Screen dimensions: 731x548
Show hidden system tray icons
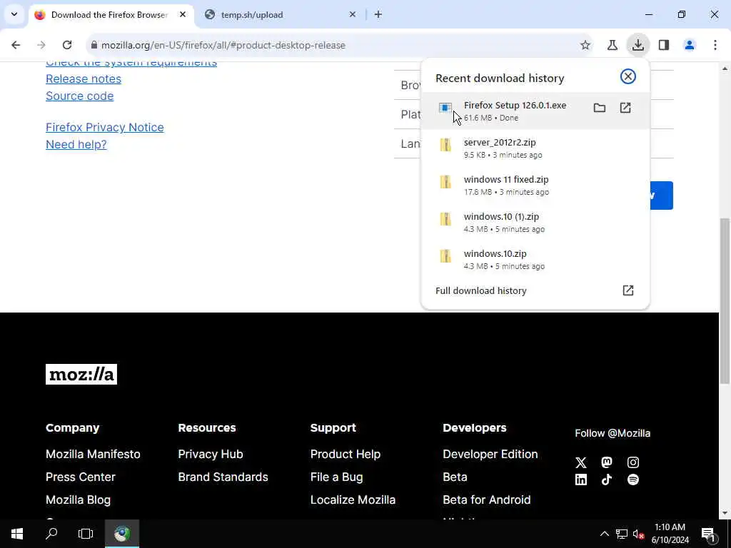click(x=604, y=534)
